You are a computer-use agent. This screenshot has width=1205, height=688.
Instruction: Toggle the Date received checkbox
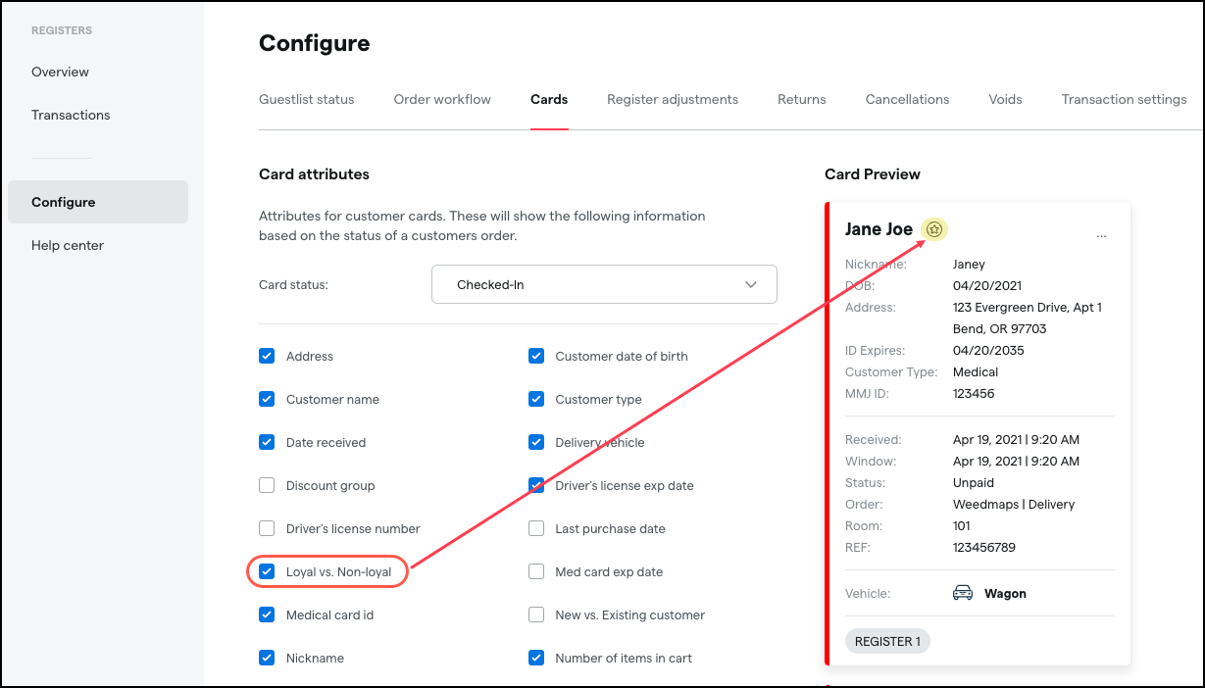(267, 442)
